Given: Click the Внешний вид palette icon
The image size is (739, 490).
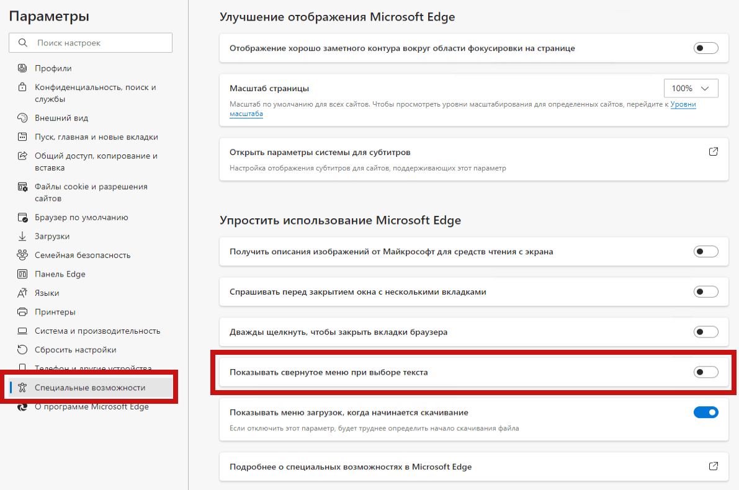Looking at the screenshot, I should coord(22,117).
